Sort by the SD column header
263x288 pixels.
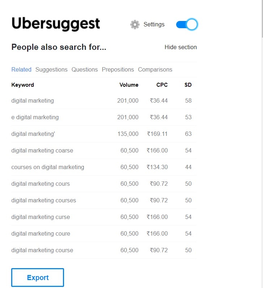coord(188,85)
